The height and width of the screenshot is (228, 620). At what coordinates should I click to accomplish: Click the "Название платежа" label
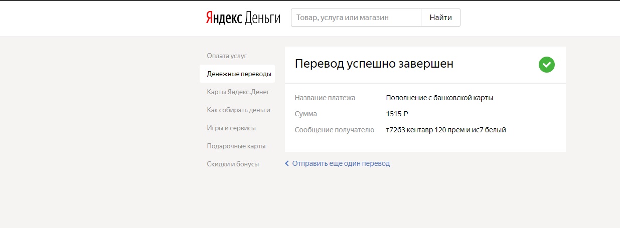325,98
